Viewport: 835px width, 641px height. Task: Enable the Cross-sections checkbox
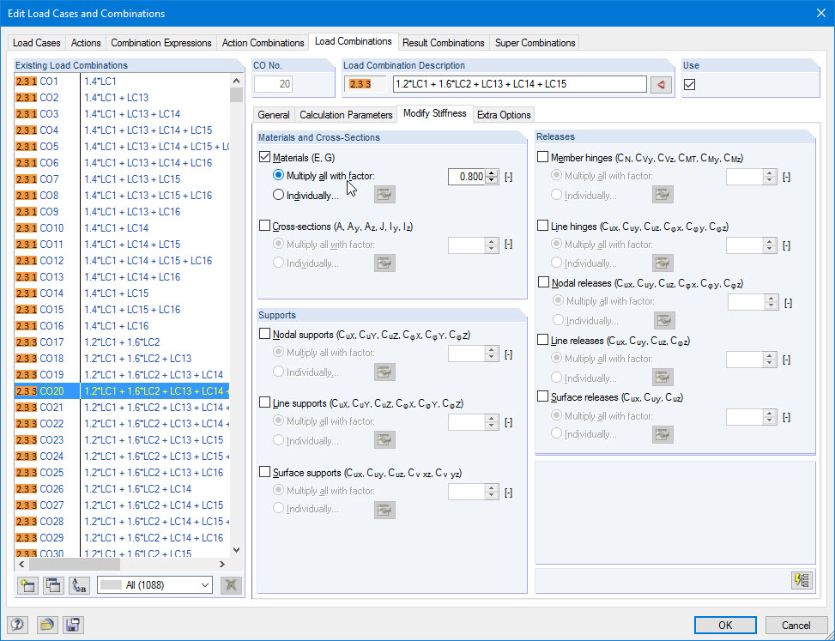(x=264, y=226)
